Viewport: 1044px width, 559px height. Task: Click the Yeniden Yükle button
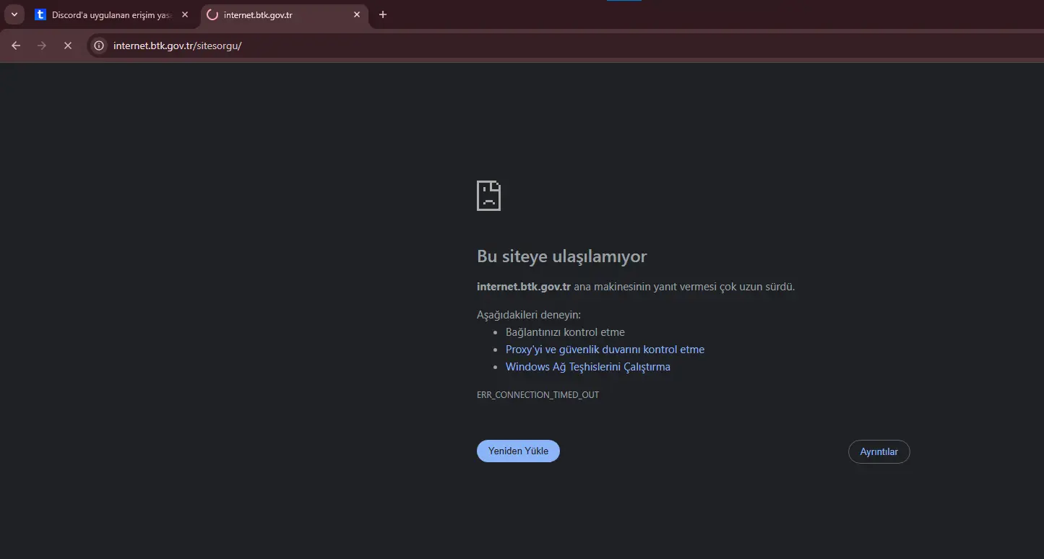pyautogui.click(x=518, y=451)
